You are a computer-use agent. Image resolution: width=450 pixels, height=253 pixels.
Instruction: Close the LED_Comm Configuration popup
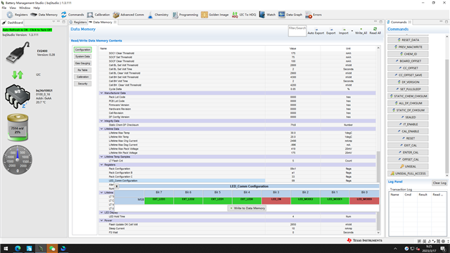click(117, 186)
